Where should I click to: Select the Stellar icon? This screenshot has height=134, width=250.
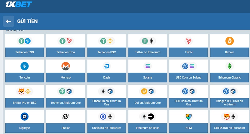click(x=66, y=117)
